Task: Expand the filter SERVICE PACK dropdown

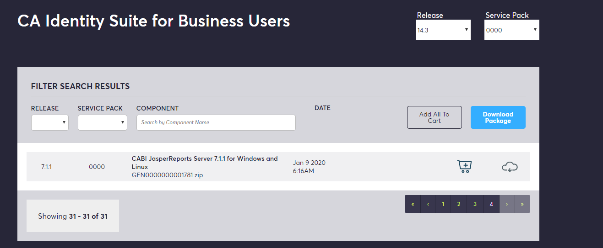Action: [103, 122]
